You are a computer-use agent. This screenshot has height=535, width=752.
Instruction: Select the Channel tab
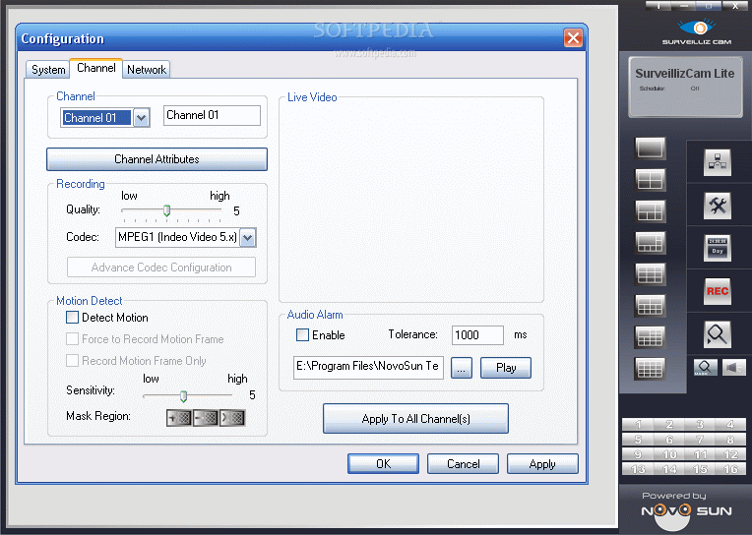click(95, 68)
